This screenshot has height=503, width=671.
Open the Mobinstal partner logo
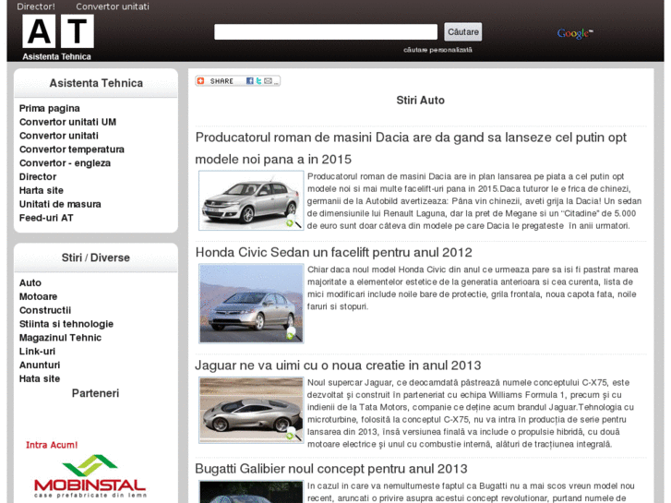click(x=90, y=476)
